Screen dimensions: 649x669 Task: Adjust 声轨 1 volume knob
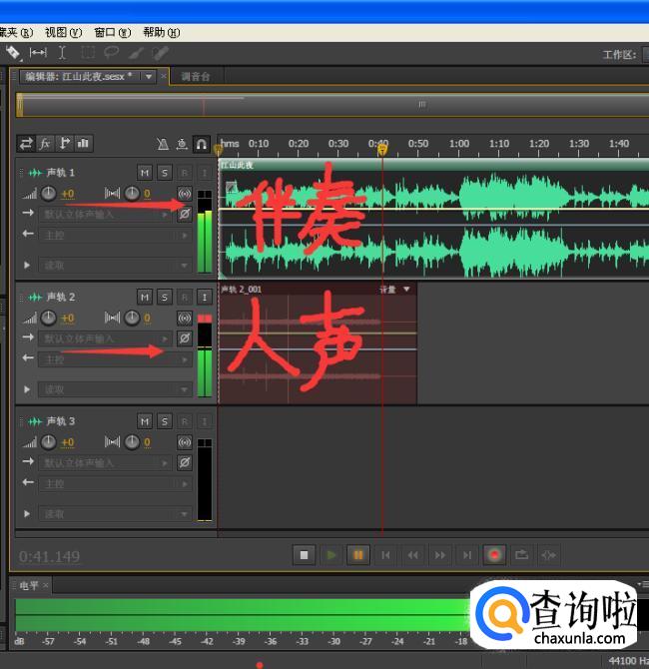48,194
